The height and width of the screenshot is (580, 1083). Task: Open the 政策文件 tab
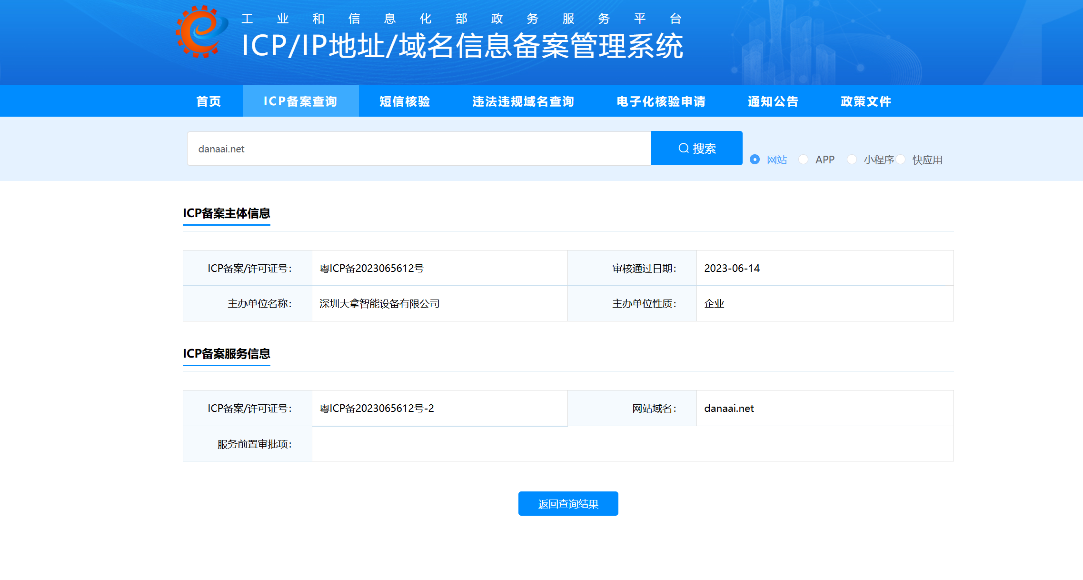pos(866,101)
